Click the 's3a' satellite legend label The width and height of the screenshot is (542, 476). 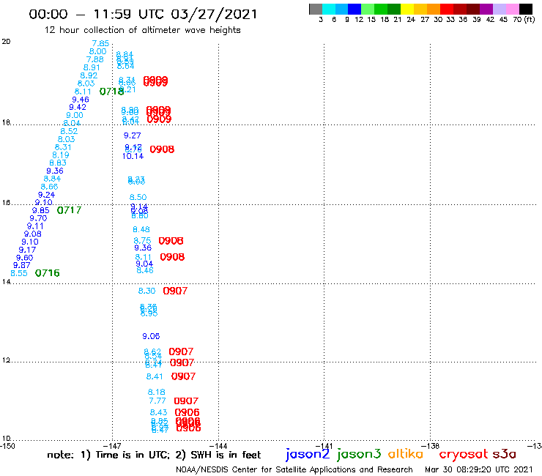(x=504, y=454)
